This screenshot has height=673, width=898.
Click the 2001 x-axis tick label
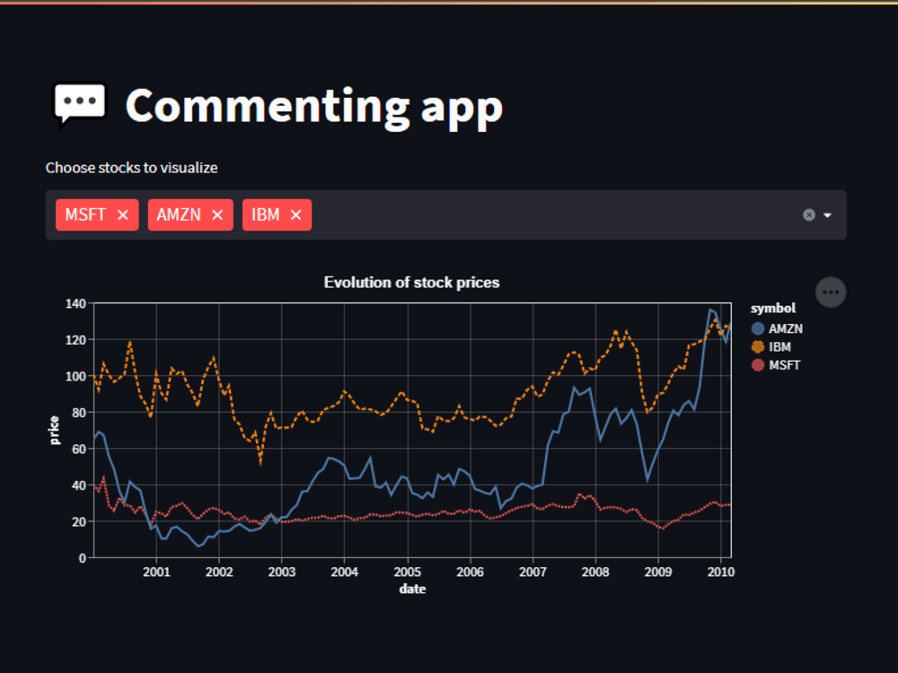coord(156,572)
